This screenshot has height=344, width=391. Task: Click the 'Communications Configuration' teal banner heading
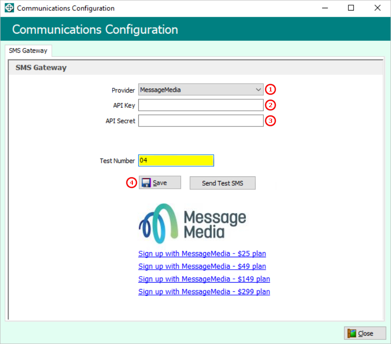pyautogui.click(x=95, y=30)
